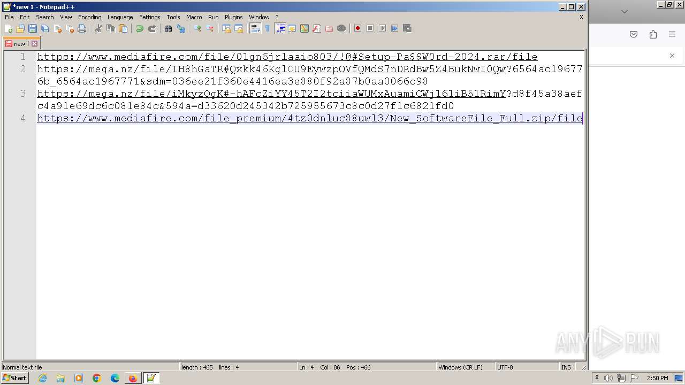Open the user-defined language dialog icon
This screenshot has height=385, width=685.
coord(292,28)
